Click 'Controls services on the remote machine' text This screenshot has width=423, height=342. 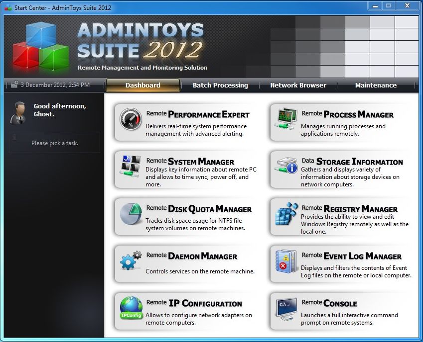tap(200, 271)
